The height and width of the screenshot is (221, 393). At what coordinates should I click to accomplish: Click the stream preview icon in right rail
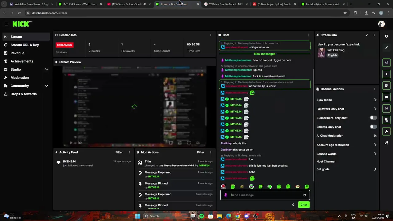coord(386,63)
